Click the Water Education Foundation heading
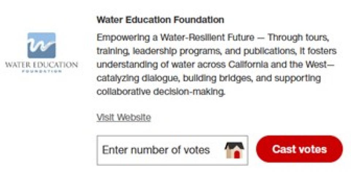Image resolution: width=351 pixels, height=172 pixels. point(160,20)
